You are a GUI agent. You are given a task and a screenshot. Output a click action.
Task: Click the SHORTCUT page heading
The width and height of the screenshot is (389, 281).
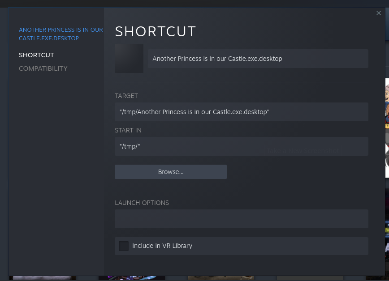[156, 31]
